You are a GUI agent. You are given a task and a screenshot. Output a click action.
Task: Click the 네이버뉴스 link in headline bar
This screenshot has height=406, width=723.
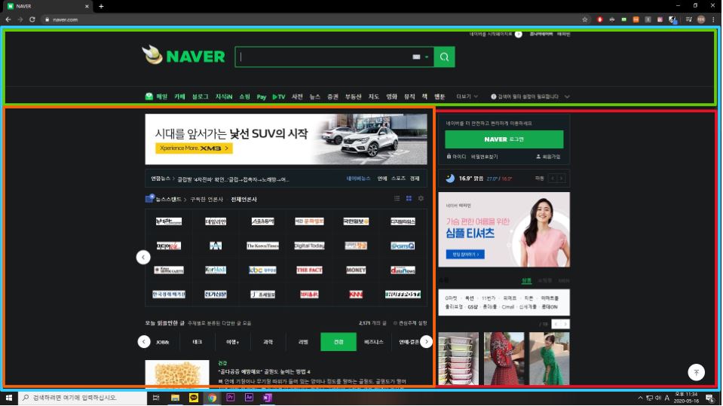click(x=358, y=179)
